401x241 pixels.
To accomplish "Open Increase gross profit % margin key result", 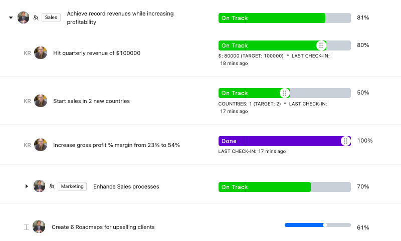I will coord(116,145).
